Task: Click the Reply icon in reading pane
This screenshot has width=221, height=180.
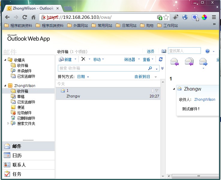Action: [175, 62]
